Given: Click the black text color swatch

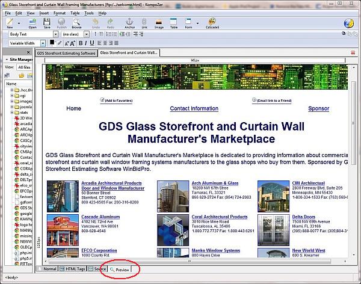Looking at the screenshot, I should [x=52, y=42].
